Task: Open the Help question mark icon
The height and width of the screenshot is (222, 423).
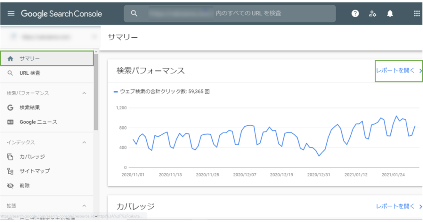Action: (x=355, y=14)
